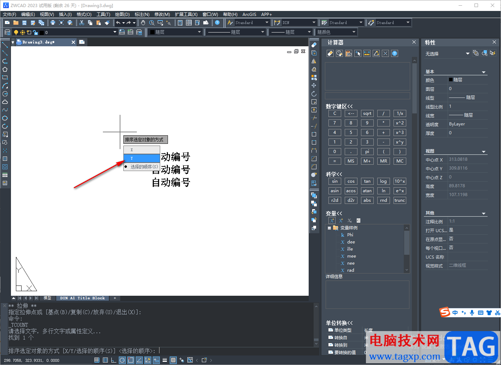501x365 pixels.
Task: Click calculator distance ruler icon
Action: click(367, 53)
